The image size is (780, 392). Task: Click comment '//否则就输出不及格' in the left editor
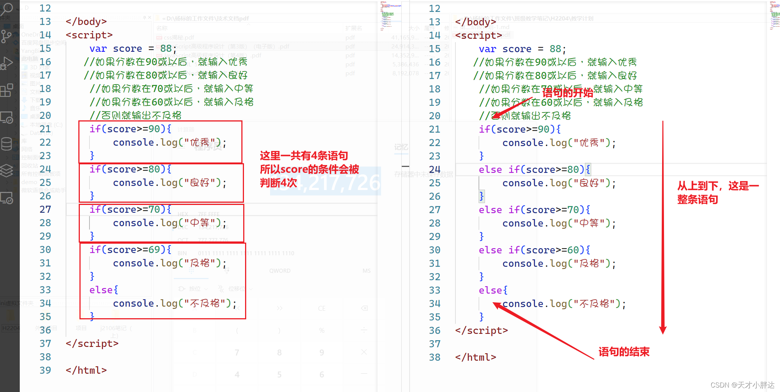(135, 116)
